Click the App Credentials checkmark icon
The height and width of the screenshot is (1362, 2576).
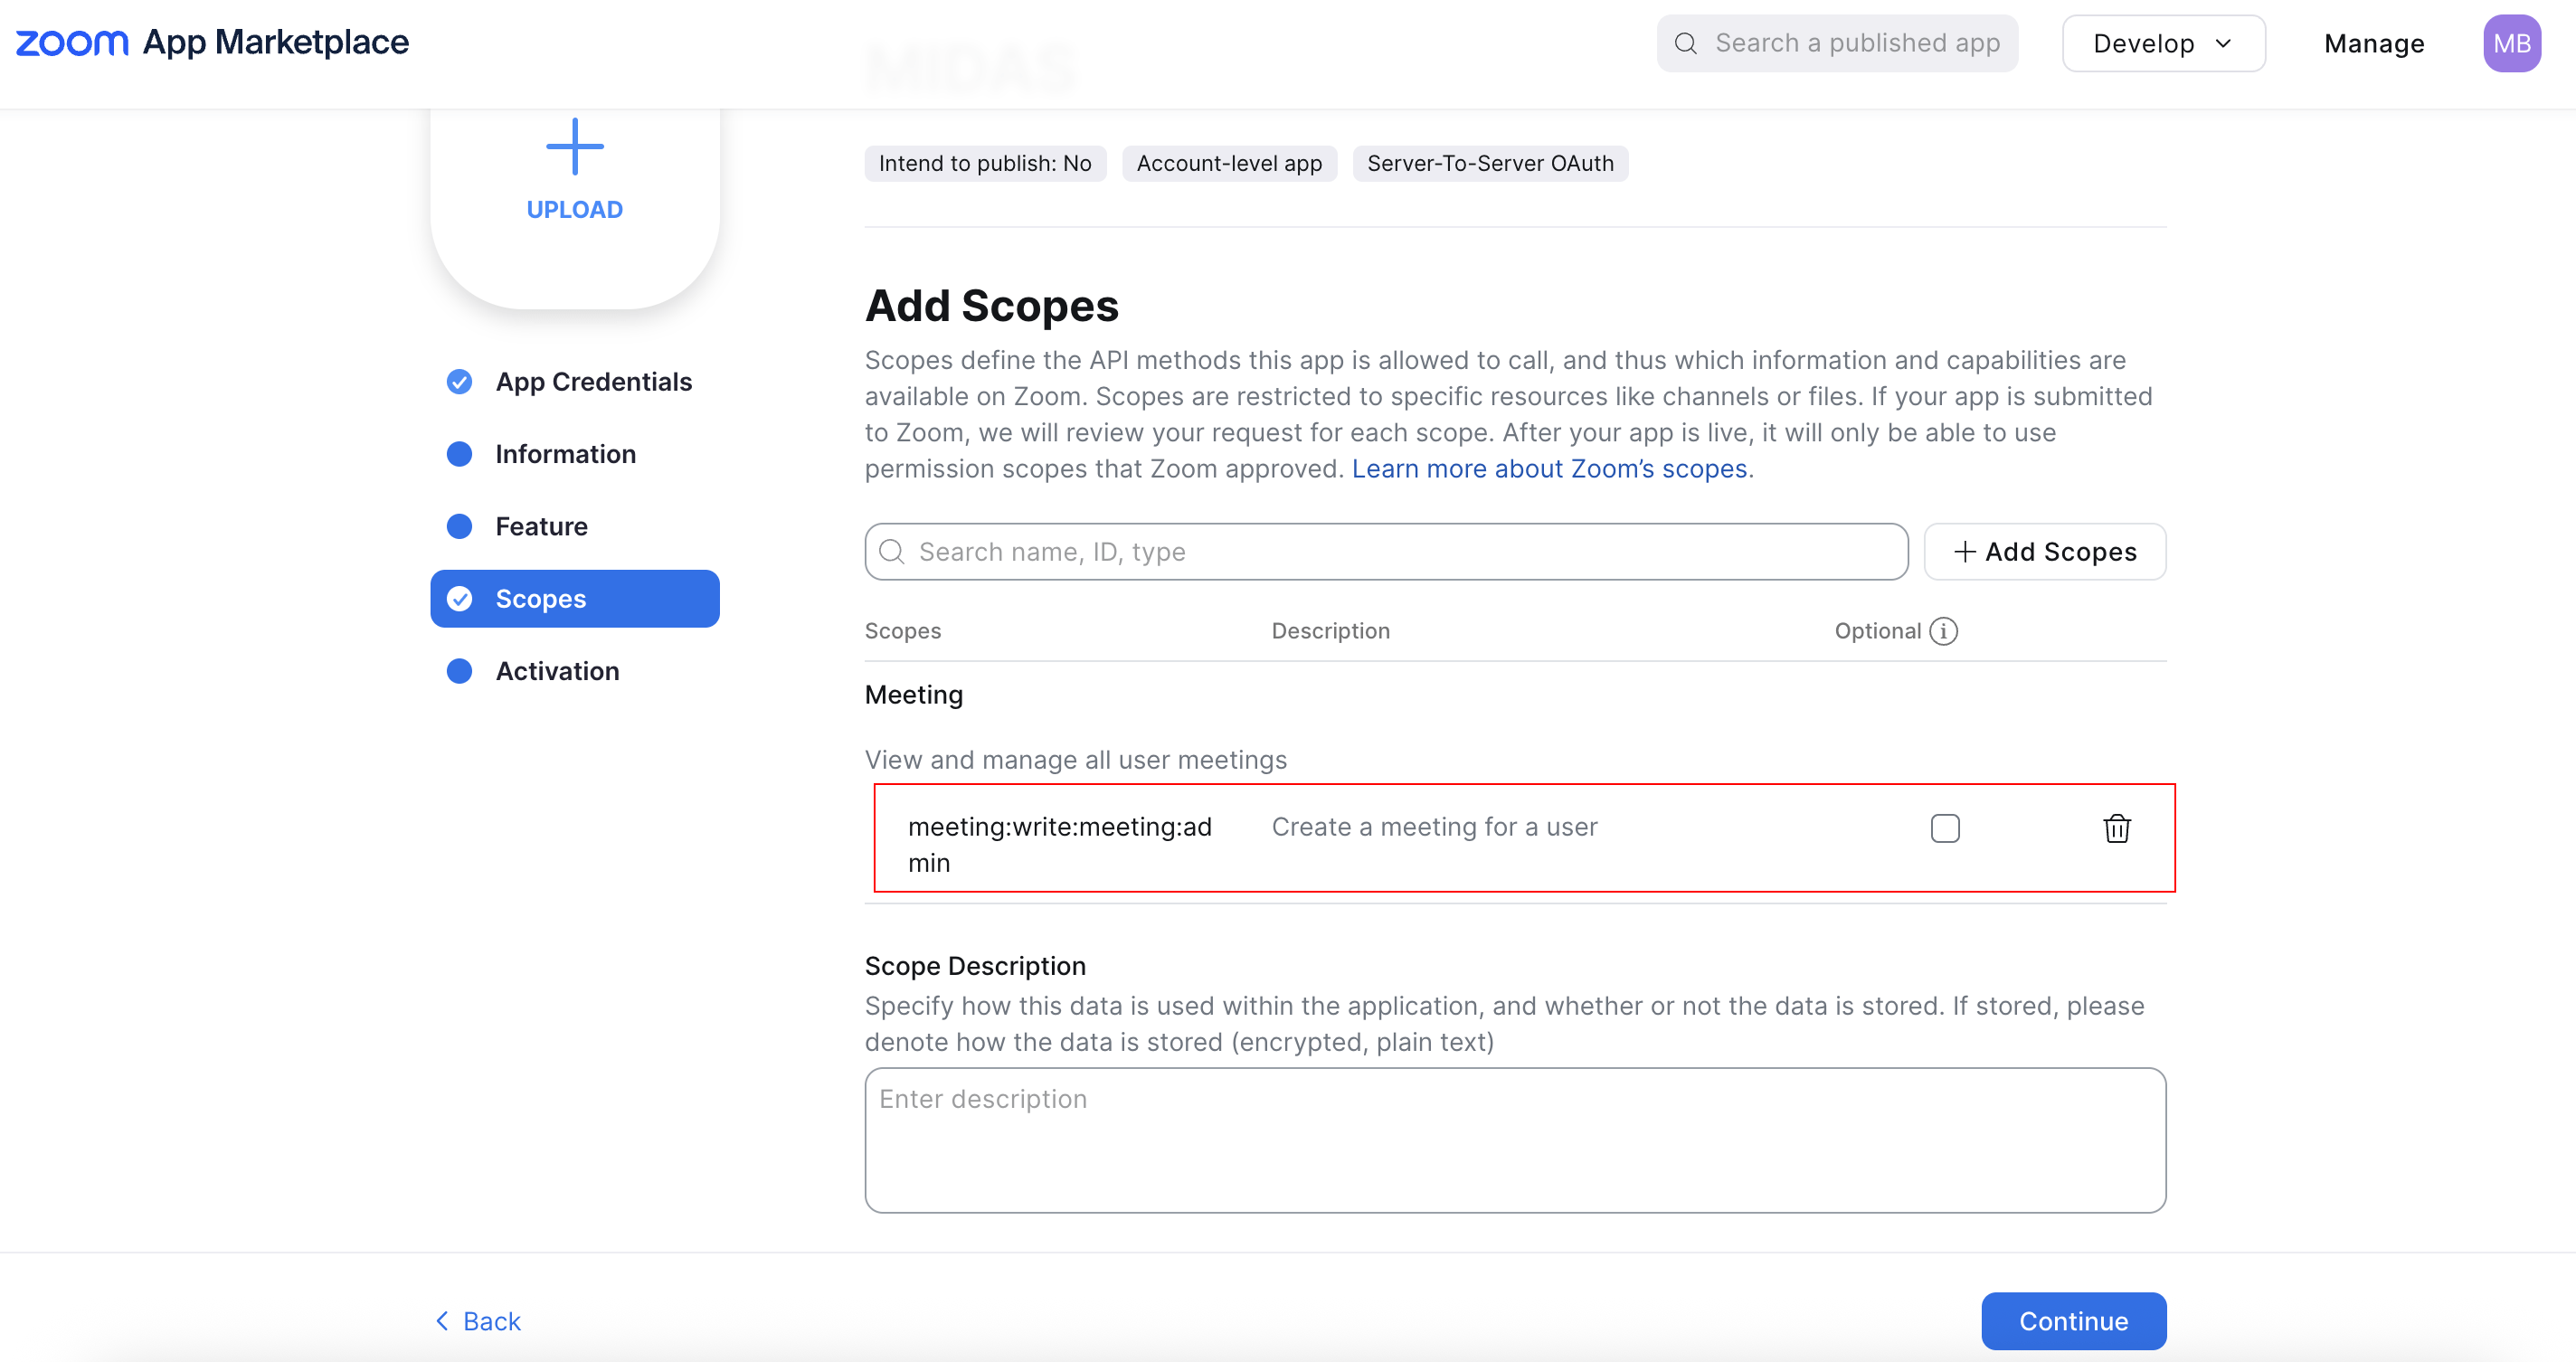[x=459, y=382]
